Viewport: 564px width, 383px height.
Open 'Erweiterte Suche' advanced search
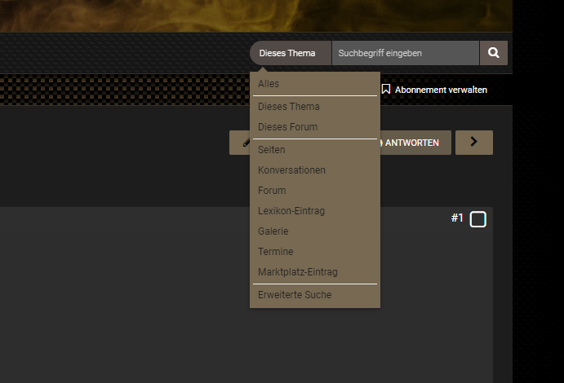[294, 295]
